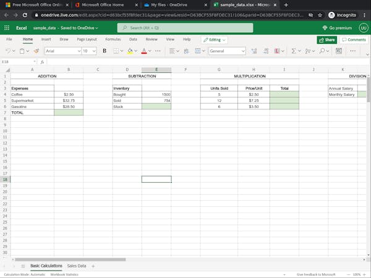This screenshot has height=278, width=371.
Task: Add a new sheet
Action: (93, 266)
